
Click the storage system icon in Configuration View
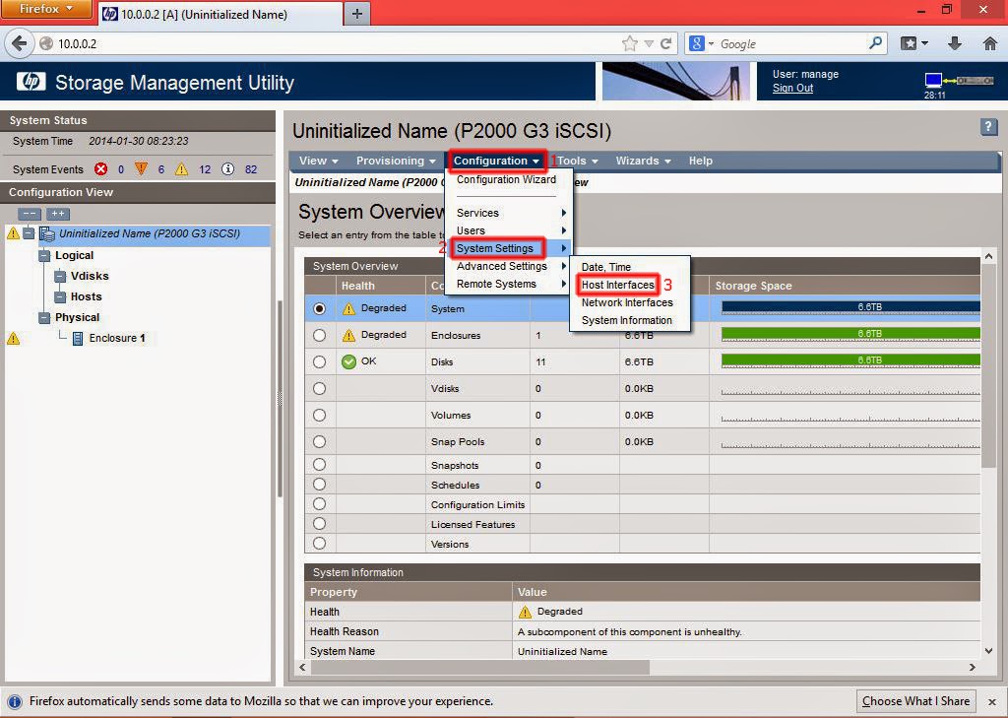pos(45,232)
